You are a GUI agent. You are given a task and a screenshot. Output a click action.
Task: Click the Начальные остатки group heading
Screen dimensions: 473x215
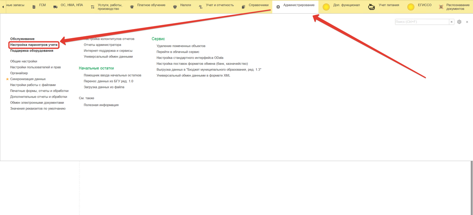click(96, 68)
